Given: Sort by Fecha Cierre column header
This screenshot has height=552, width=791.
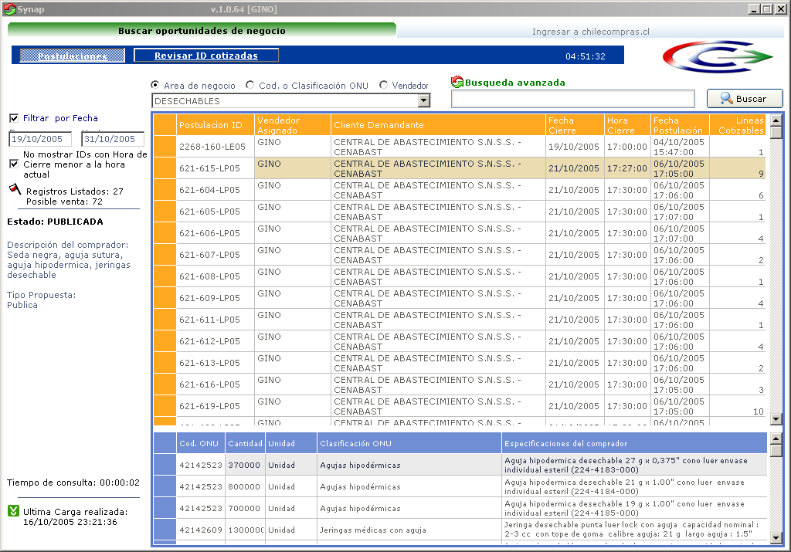Looking at the screenshot, I should (575, 124).
